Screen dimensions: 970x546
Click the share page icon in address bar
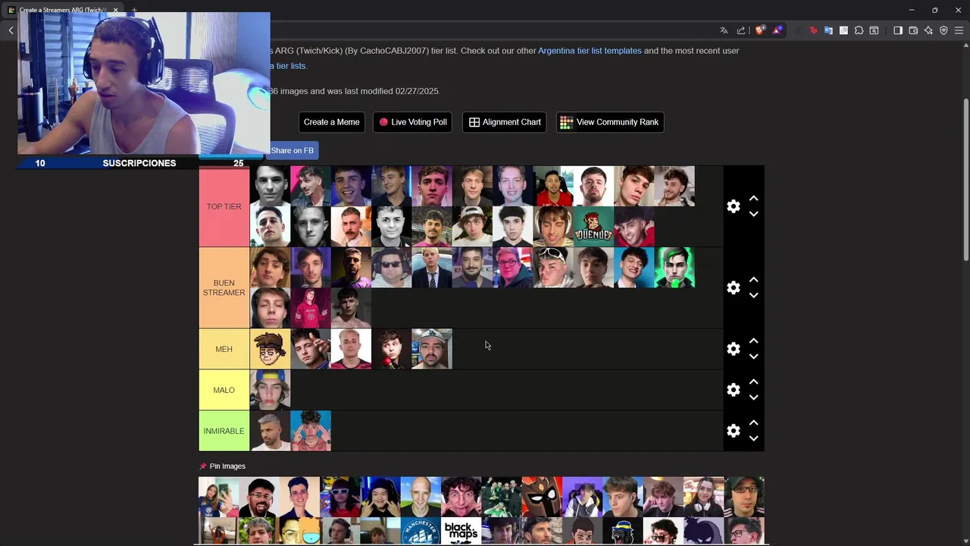(x=741, y=30)
